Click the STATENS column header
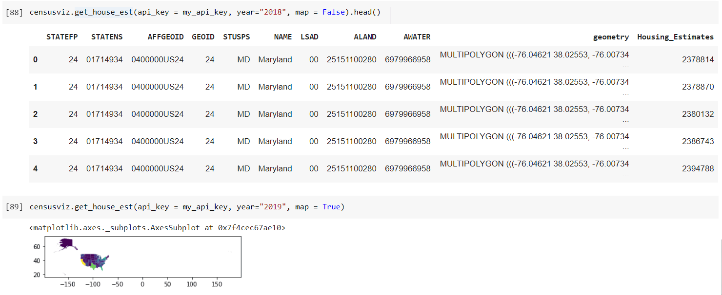The image size is (722, 295). click(x=107, y=37)
